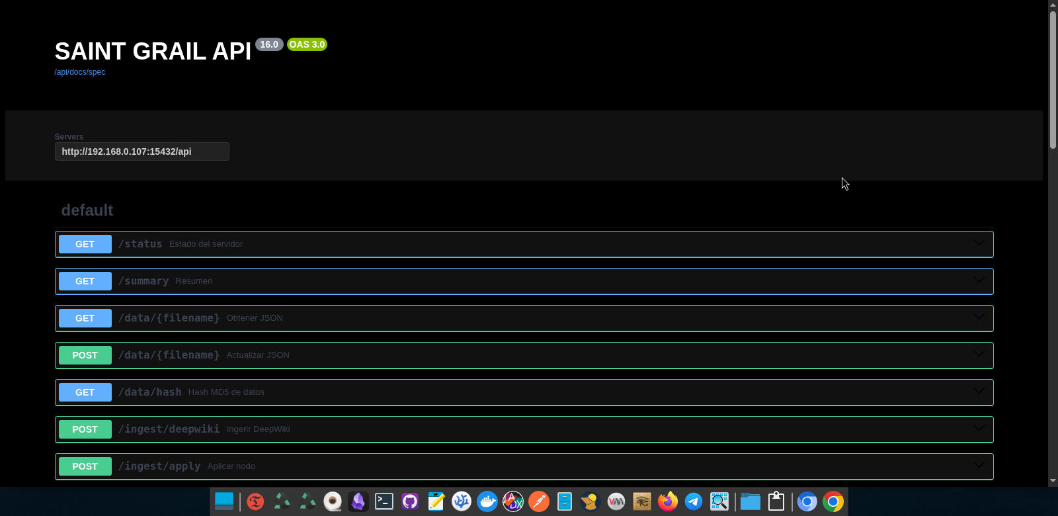Click the /data/hash path text
The height and width of the screenshot is (516, 1058).
click(x=150, y=392)
